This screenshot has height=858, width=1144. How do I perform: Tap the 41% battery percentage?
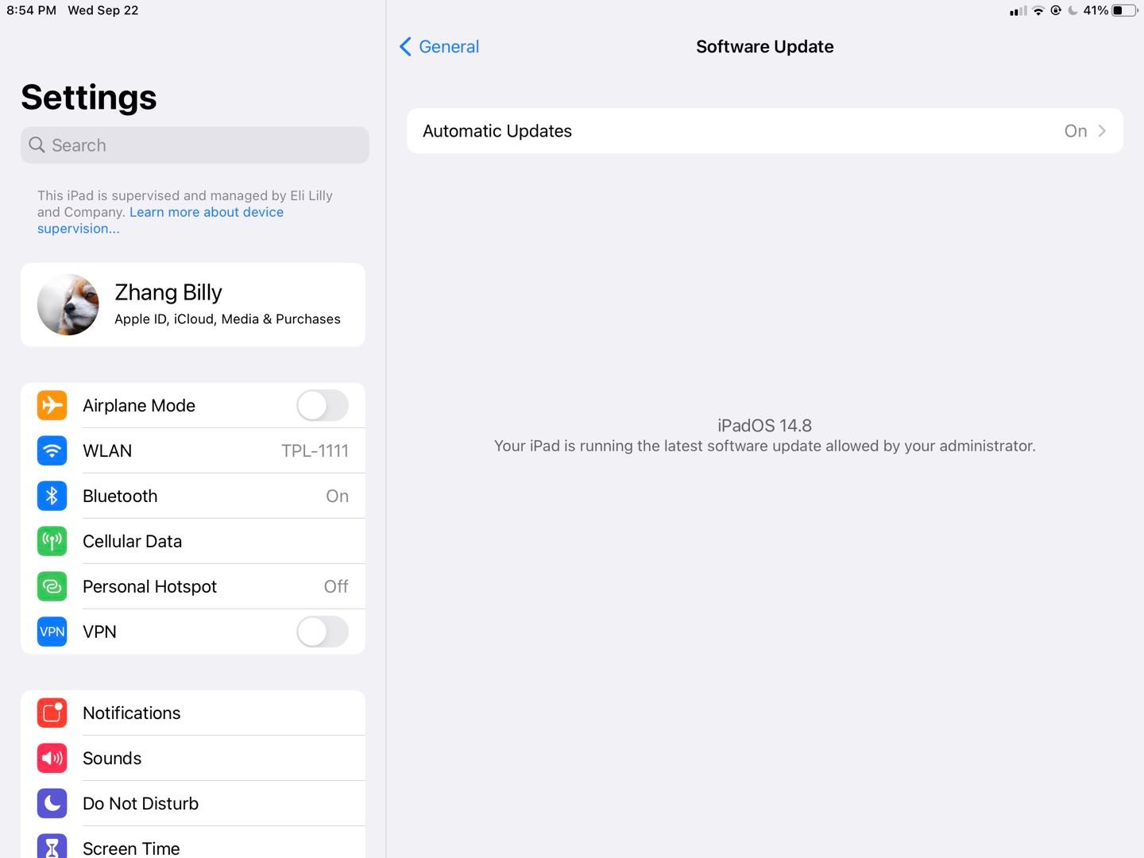tap(1096, 10)
